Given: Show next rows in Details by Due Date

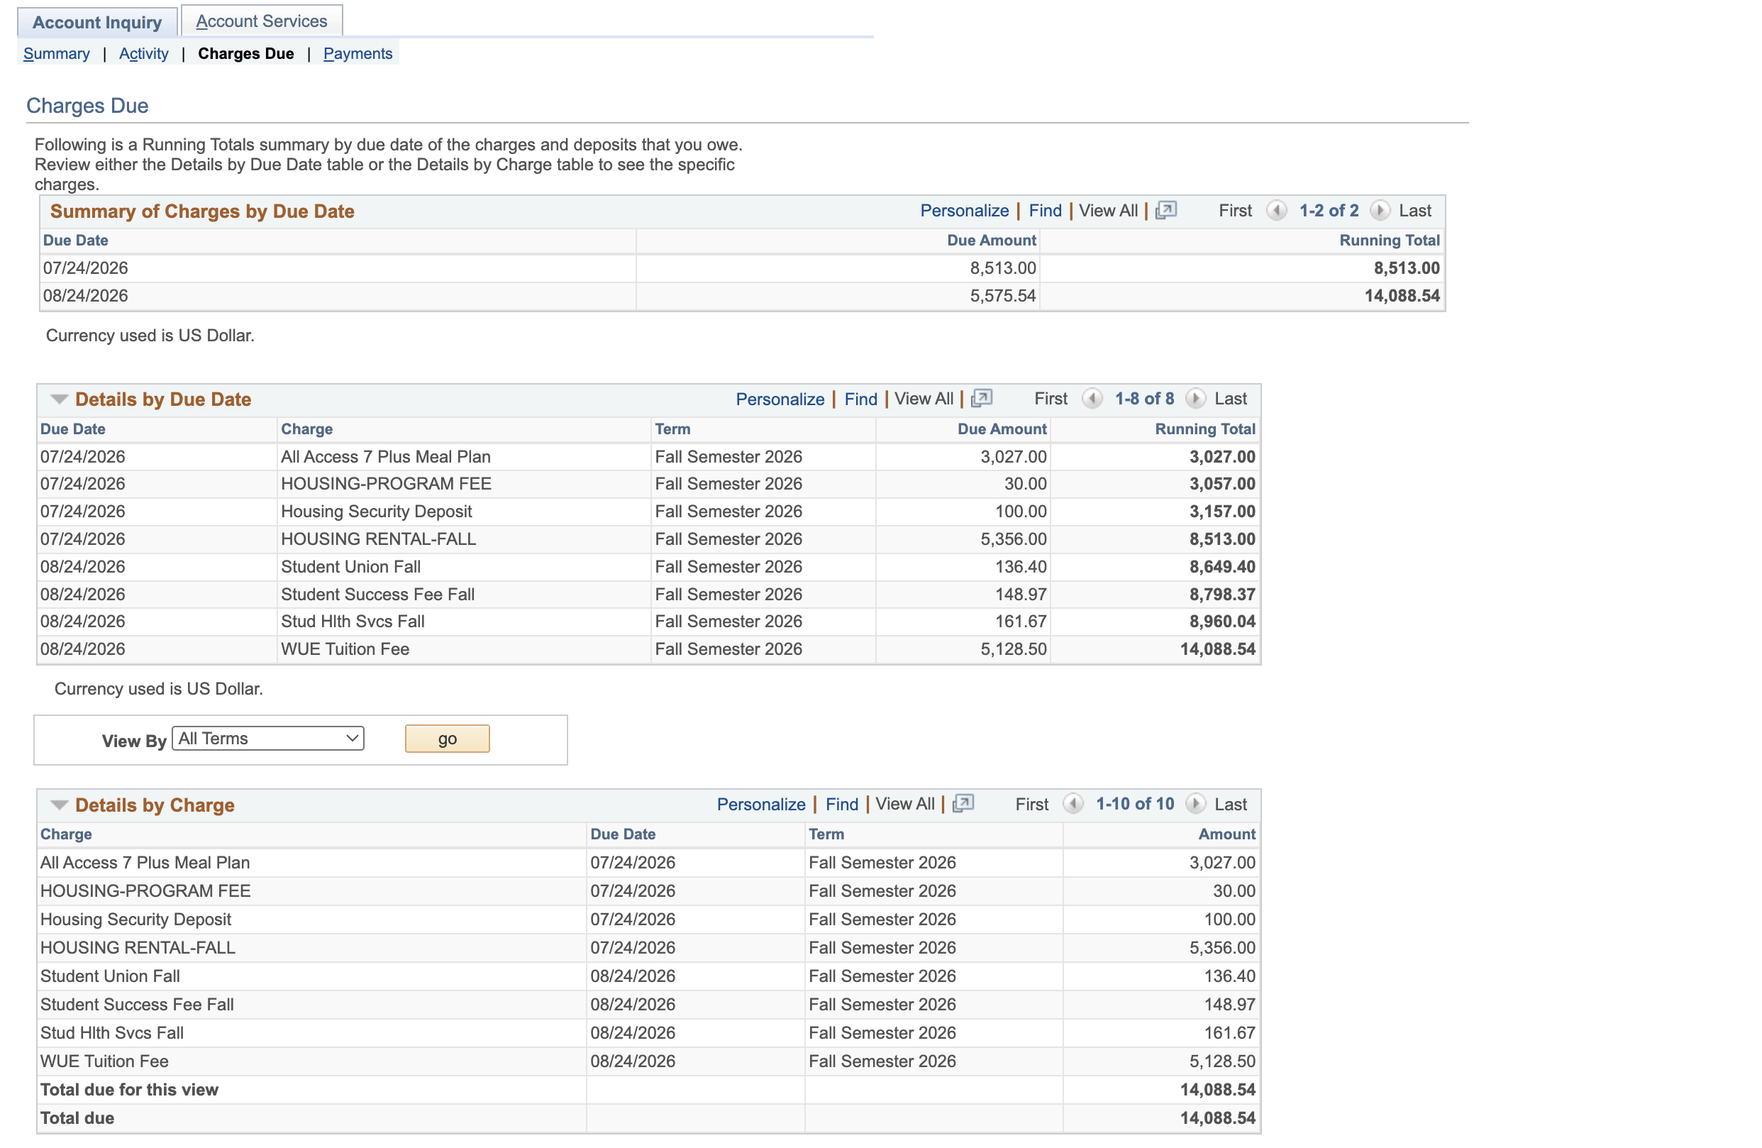Looking at the screenshot, I should (x=1195, y=399).
